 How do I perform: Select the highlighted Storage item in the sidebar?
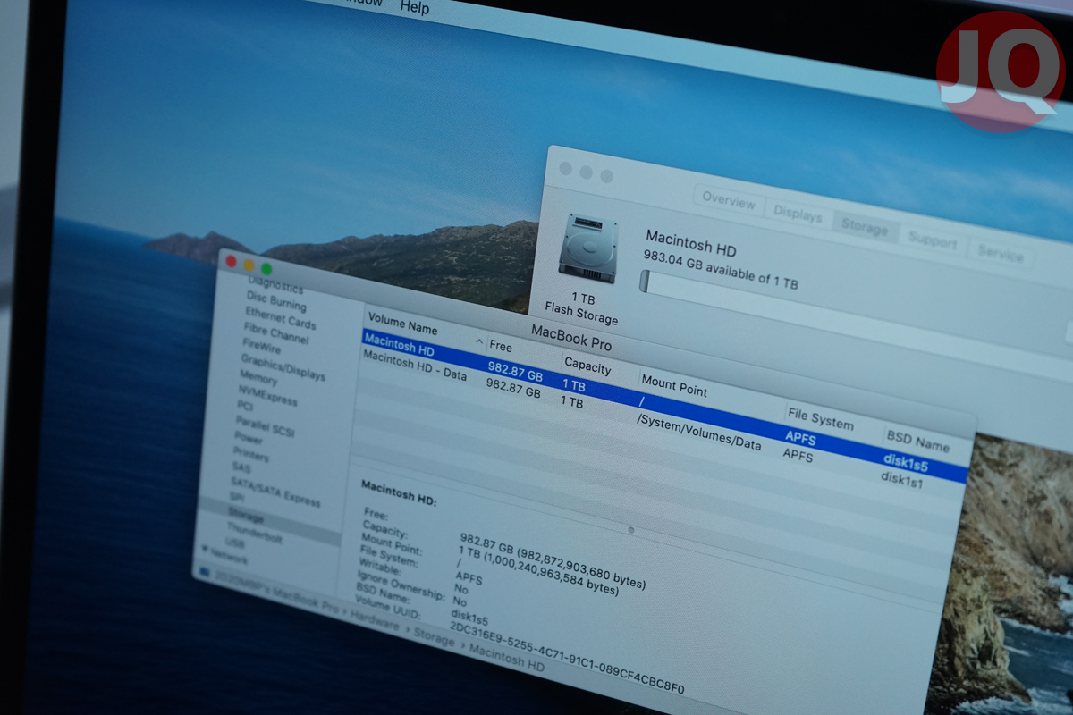270,521
